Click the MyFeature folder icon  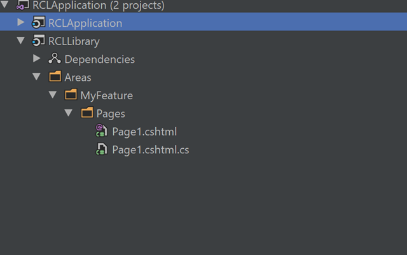coord(71,95)
